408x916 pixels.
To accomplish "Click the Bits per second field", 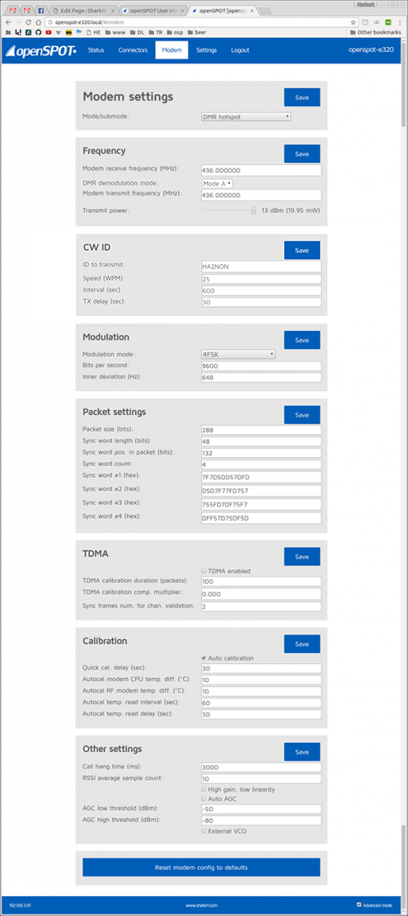I will click(262, 366).
